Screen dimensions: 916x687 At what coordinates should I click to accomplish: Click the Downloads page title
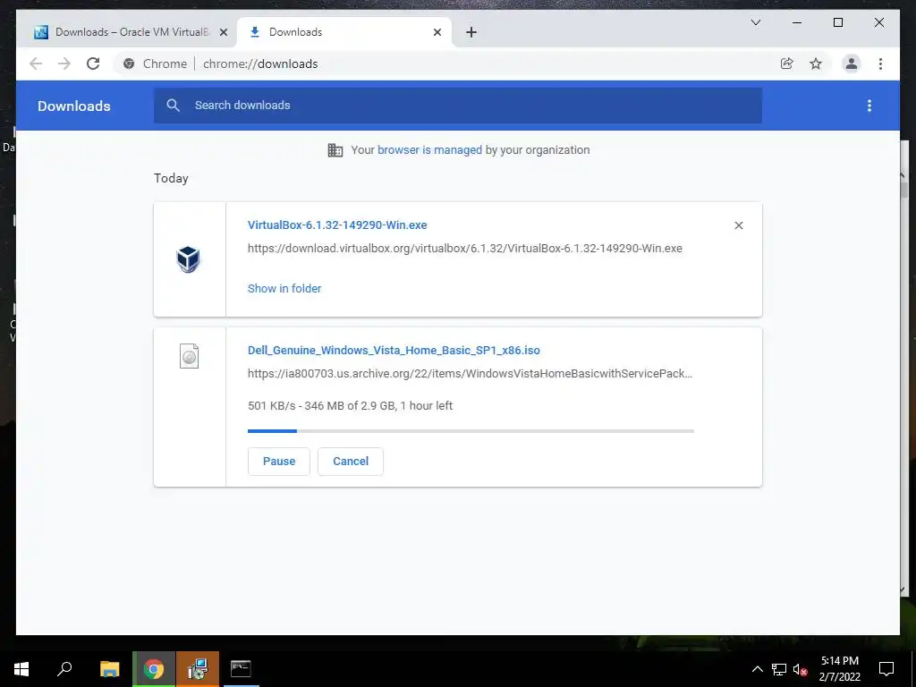click(x=73, y=106)
